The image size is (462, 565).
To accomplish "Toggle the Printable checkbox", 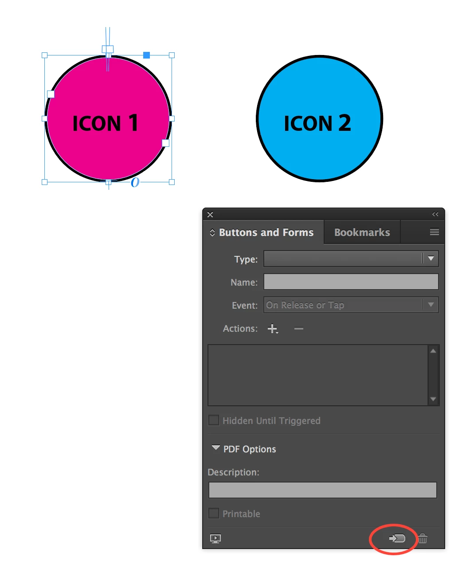I will coord(214,513).
